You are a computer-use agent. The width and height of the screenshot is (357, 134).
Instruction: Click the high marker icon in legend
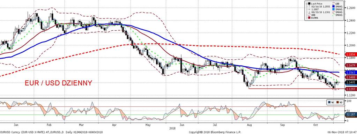point(310,6)
